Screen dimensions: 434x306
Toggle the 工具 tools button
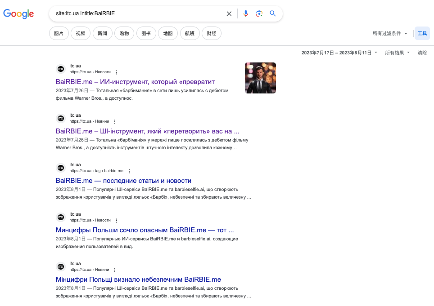422,33
